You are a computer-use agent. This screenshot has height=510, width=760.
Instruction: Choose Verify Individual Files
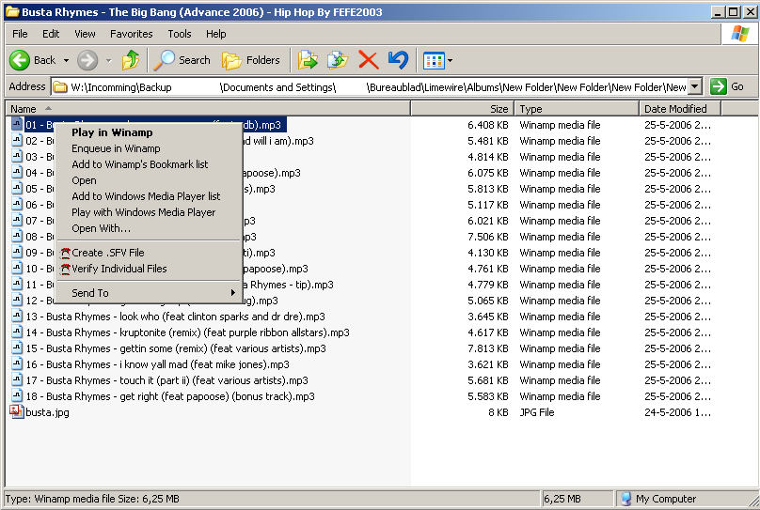tap(149, 269)
